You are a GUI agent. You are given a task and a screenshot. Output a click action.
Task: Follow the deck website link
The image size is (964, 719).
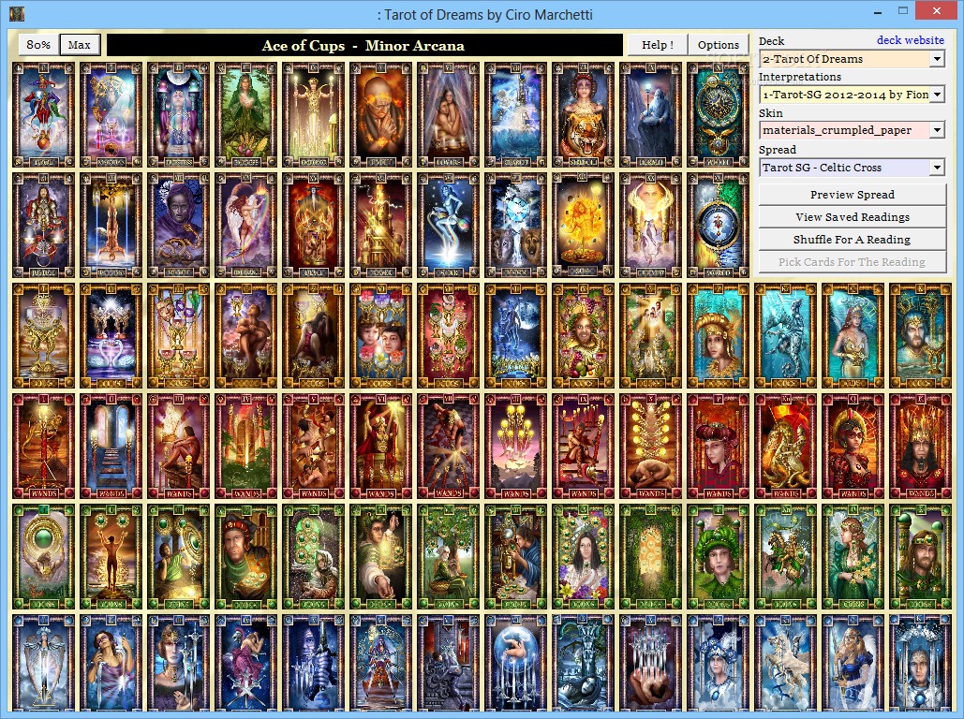(x=910, y=40)
